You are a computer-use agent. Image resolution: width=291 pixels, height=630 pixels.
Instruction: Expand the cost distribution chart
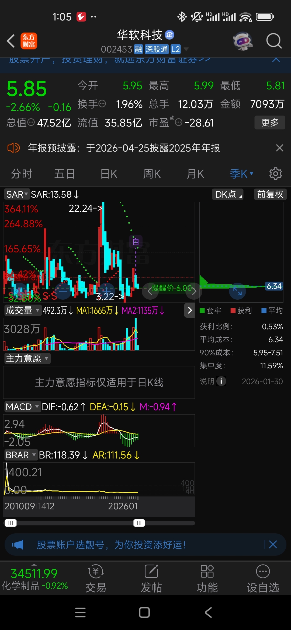click(x=237, y=291)
